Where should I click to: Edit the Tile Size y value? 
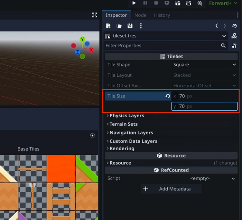204,106
